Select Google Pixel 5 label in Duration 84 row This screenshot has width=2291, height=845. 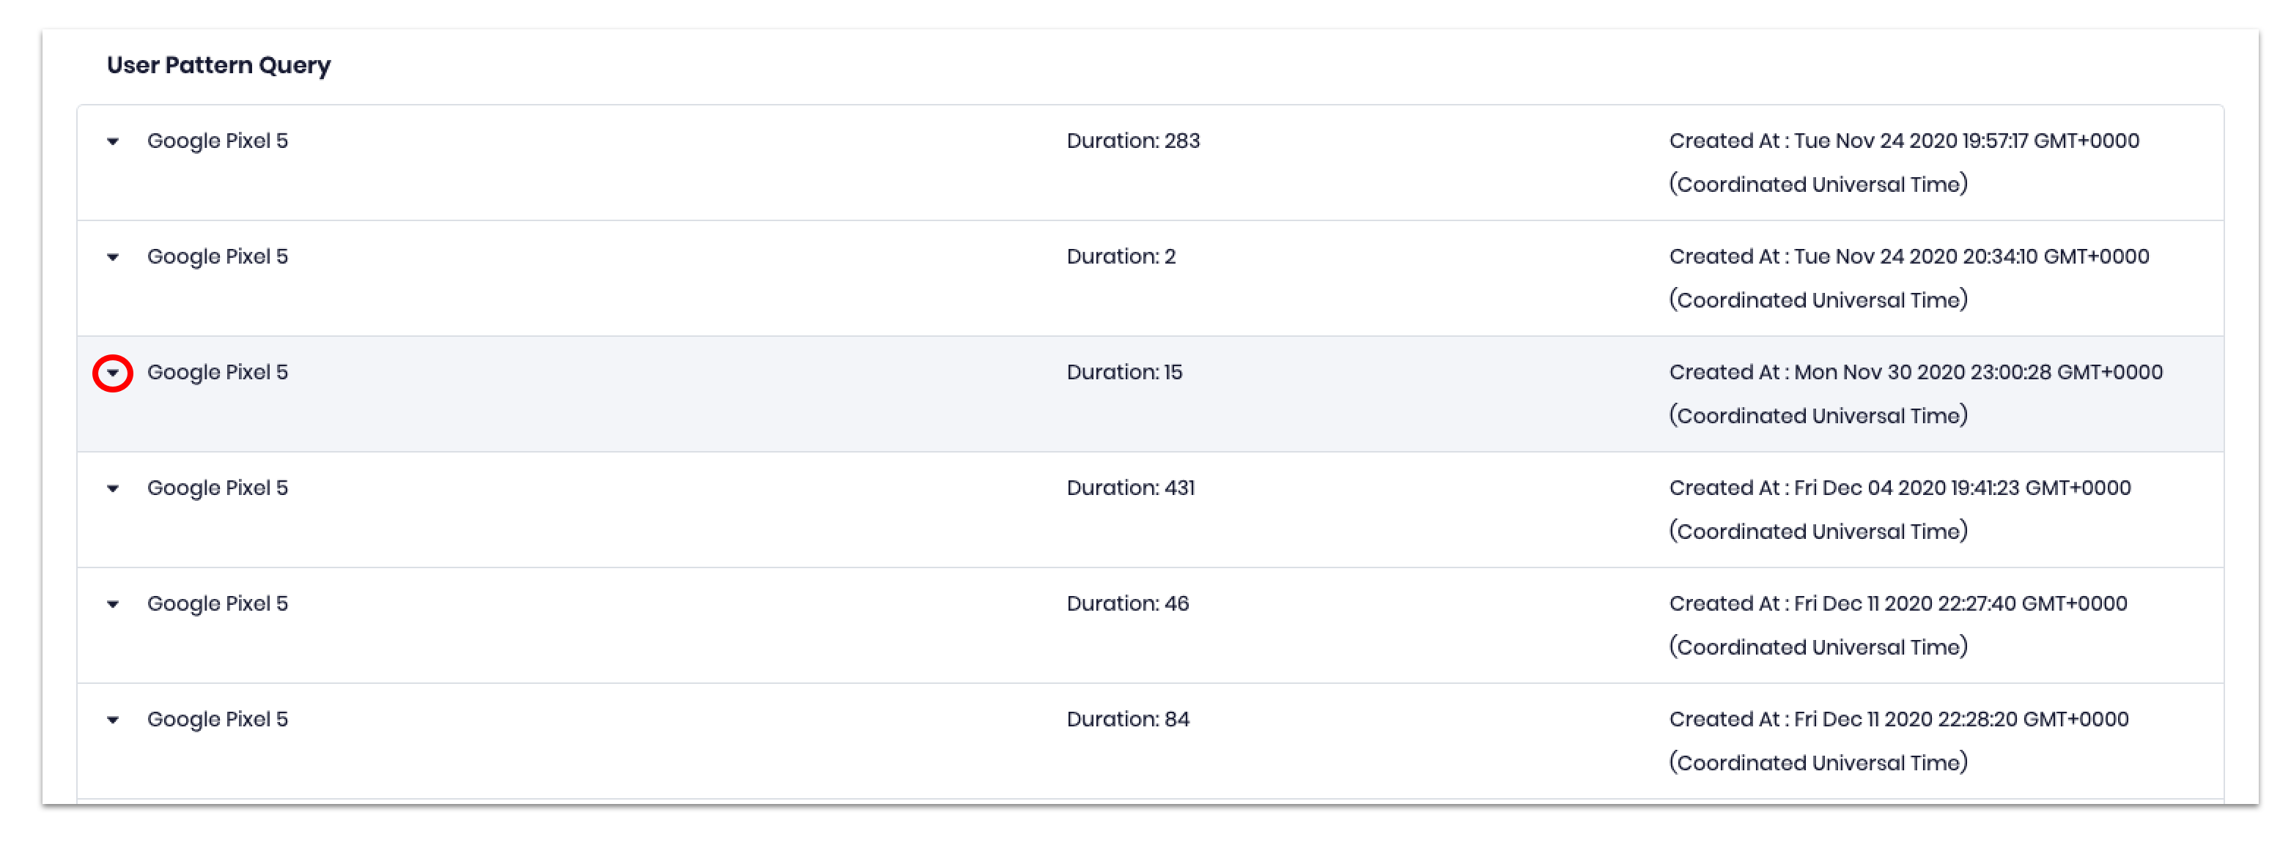[x=218, y=719]
